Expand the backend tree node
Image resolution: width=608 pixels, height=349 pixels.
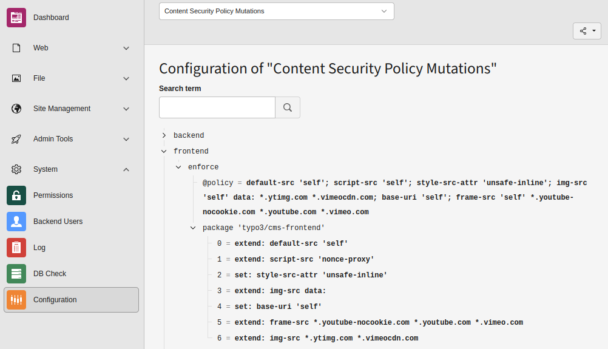pos(164,135)
